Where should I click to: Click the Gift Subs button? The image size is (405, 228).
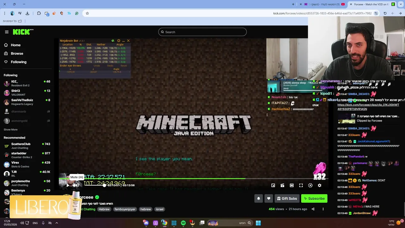(287, 199)
